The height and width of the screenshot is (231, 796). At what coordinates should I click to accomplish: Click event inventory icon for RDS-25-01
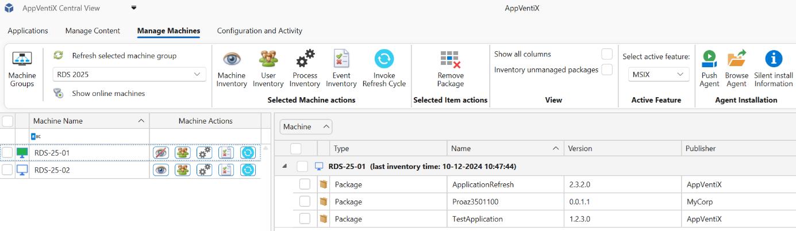click(226, 153)
